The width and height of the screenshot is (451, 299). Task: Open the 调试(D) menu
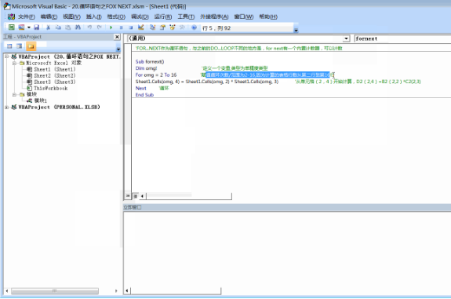tap(140, 16)
